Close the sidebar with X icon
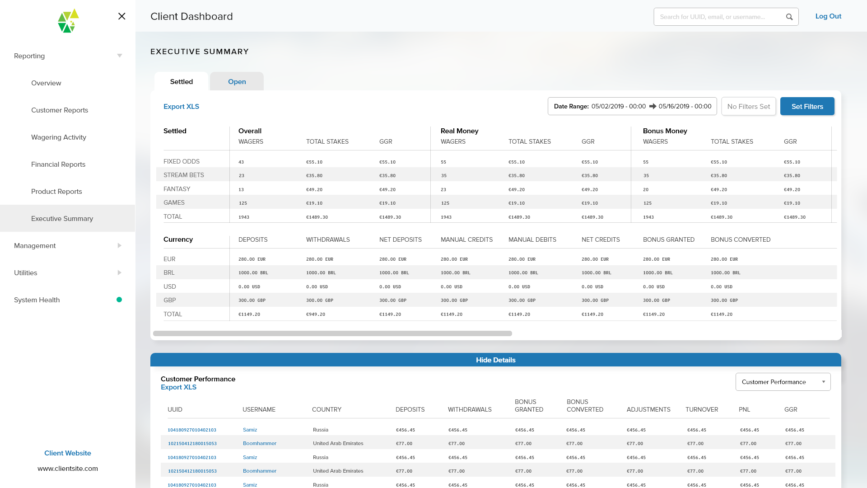 point(121,16)
